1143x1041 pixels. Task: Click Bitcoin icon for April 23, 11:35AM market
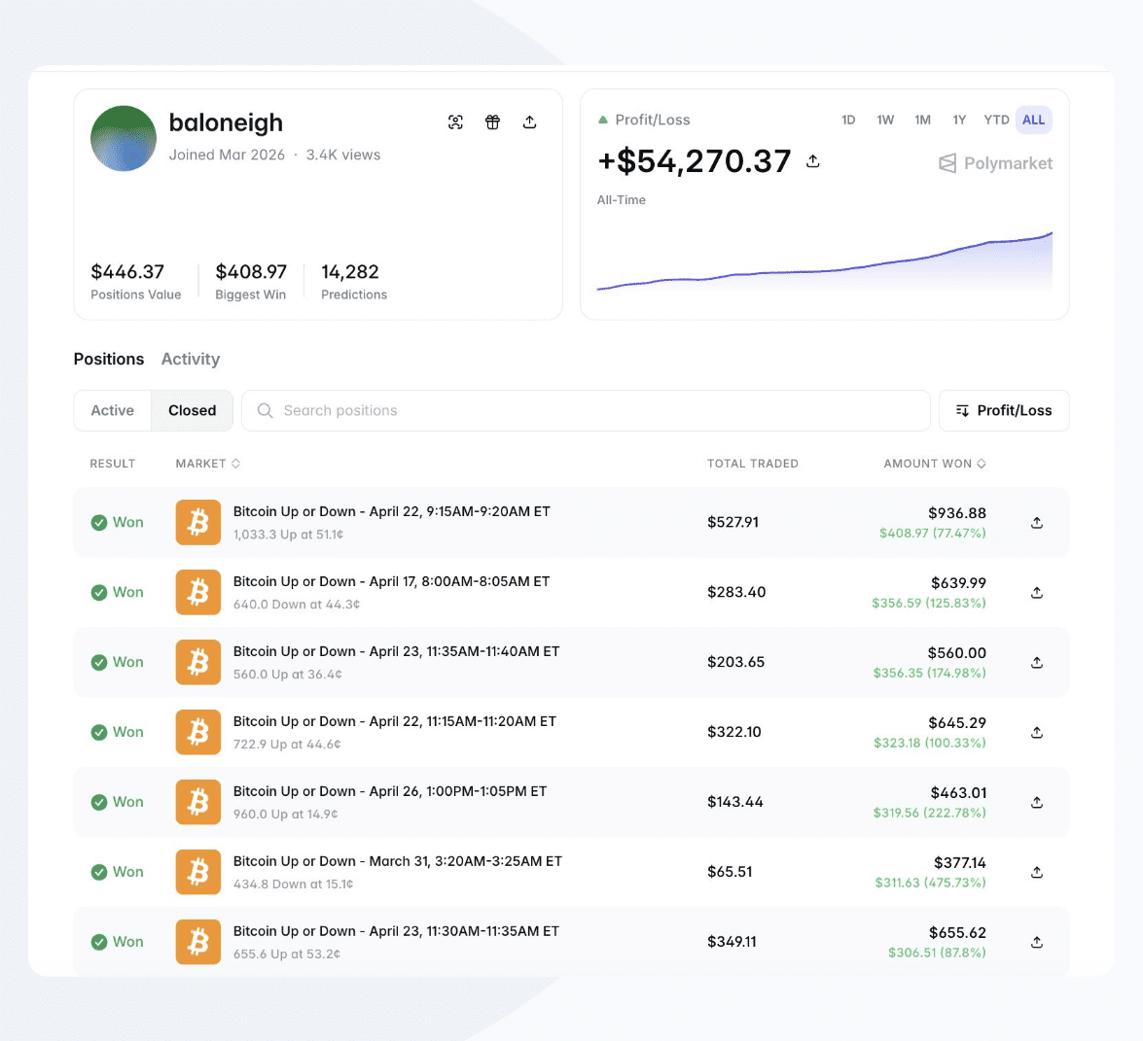[198, 662]
